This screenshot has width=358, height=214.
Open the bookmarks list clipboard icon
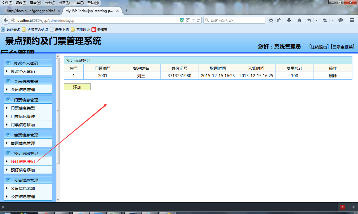(x=279, y=20)
